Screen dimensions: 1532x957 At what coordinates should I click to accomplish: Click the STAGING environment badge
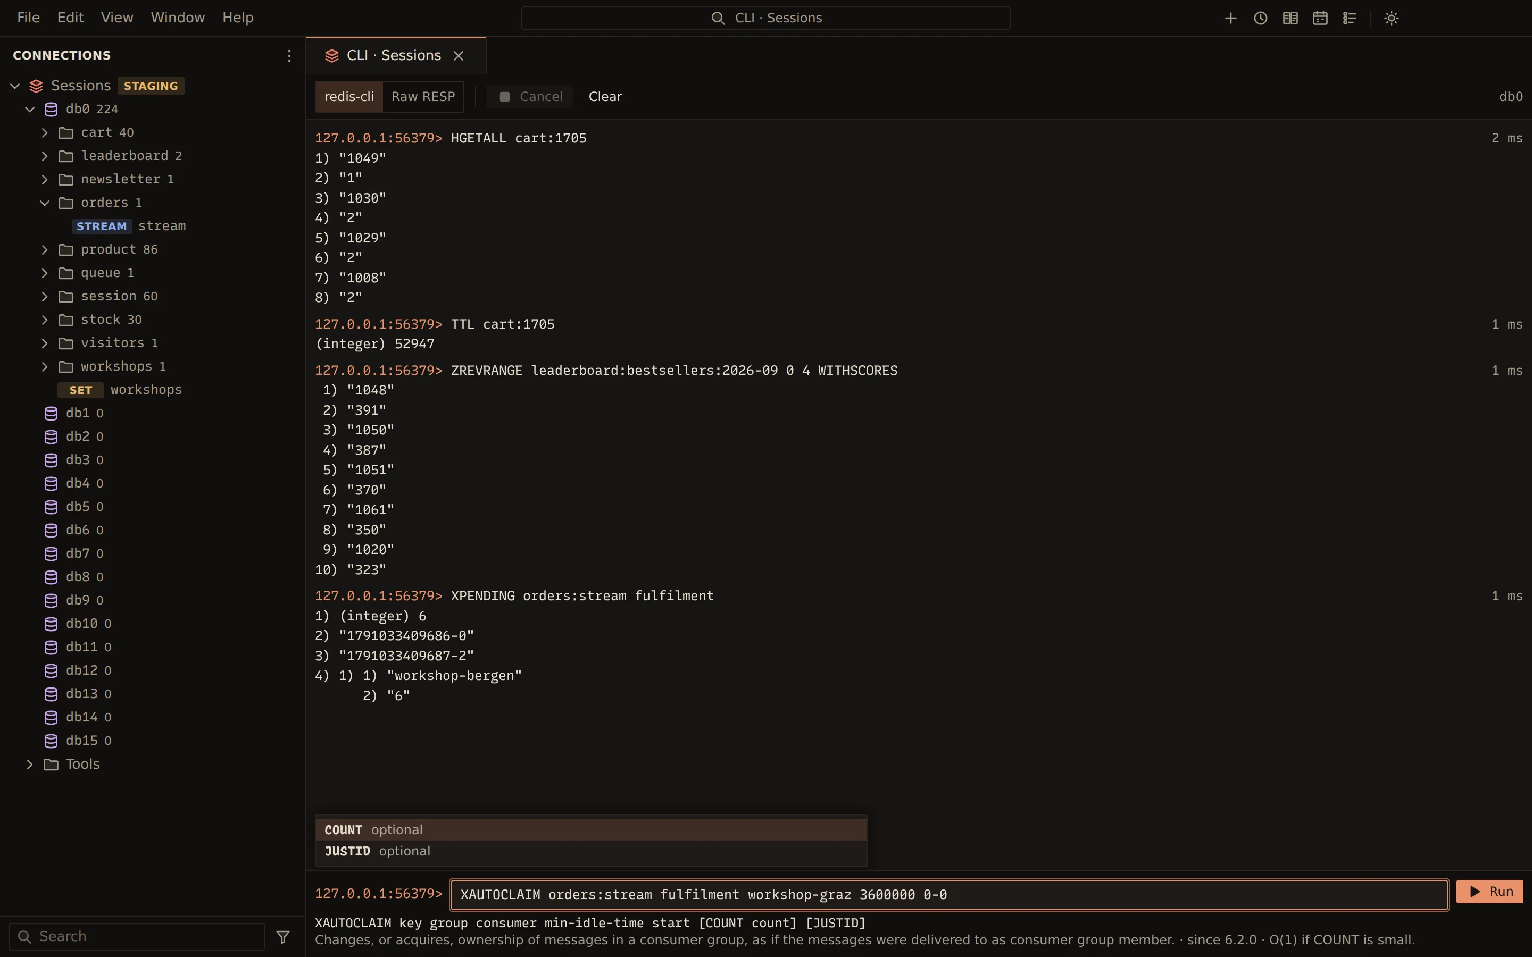pyautogui.click(x=151, y=86)
